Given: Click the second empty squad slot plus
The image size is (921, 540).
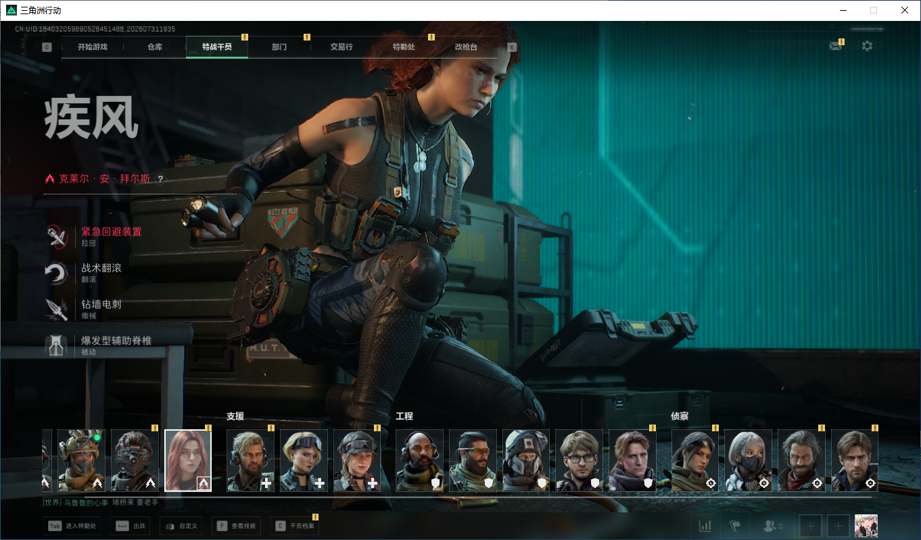Looking at the screenshot, I should tap(839, 525).
